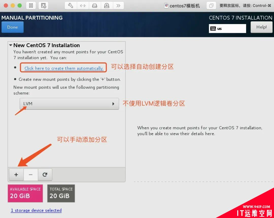Click the hard disk device icon
The width and height of the screenshot is (274, 218).
pos(95,6)
